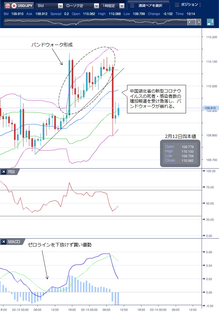Click the 109.910 current price marker on axis
Image resolution: width=219 pixels, height=314 pixels.
211,108
